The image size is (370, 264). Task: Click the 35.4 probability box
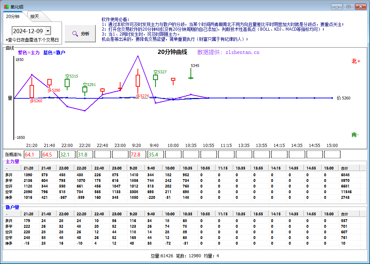[x=155, y=154]
